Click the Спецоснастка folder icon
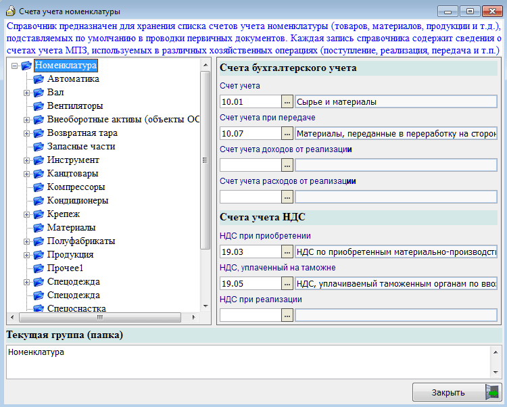Image resolution: width=507 pixels, height=407 pixels. pyautogui.click(x=39, y=308)
